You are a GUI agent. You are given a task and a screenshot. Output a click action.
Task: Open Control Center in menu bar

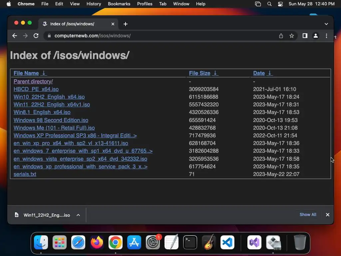(280, 4)
